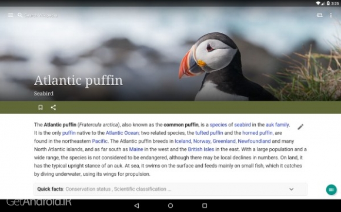Tap the Android recent apps button
The width and height of the screenshot is (341, 212).
(x=205, y=206)
